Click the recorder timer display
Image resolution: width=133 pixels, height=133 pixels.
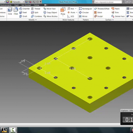[128, 120]
